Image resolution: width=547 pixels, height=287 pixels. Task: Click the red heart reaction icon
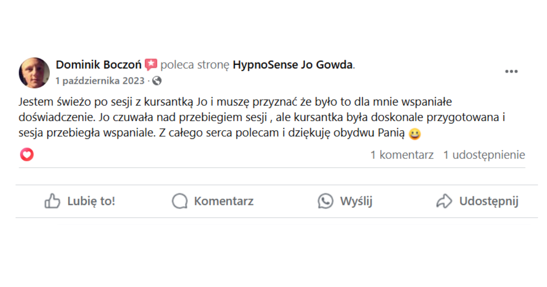click(27, 155)
